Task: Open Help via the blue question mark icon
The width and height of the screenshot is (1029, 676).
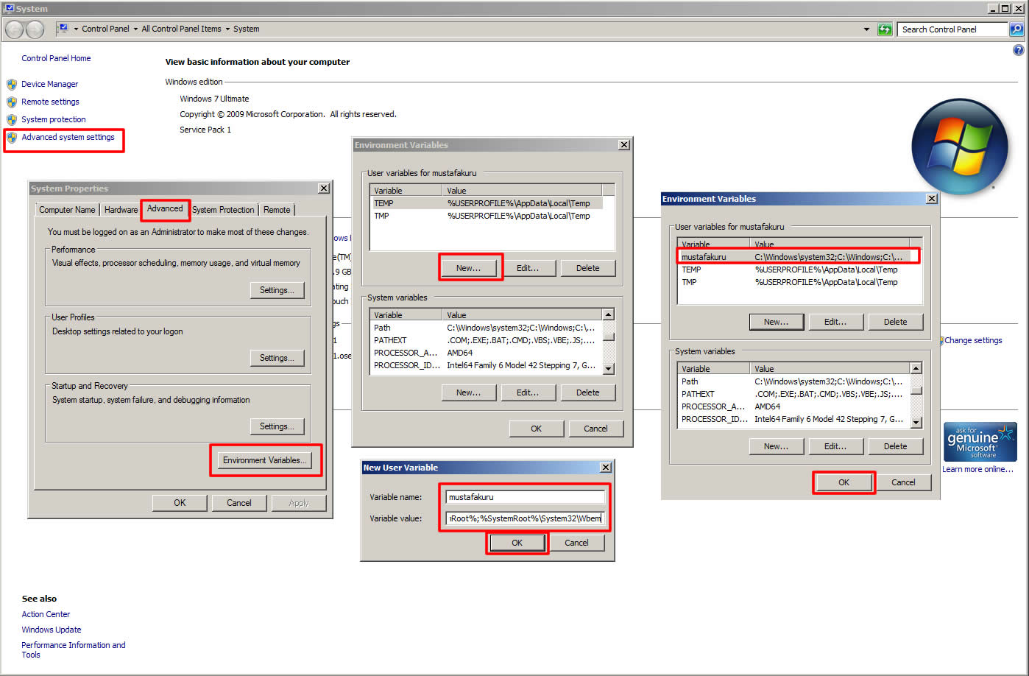Action: point(1019,51)
